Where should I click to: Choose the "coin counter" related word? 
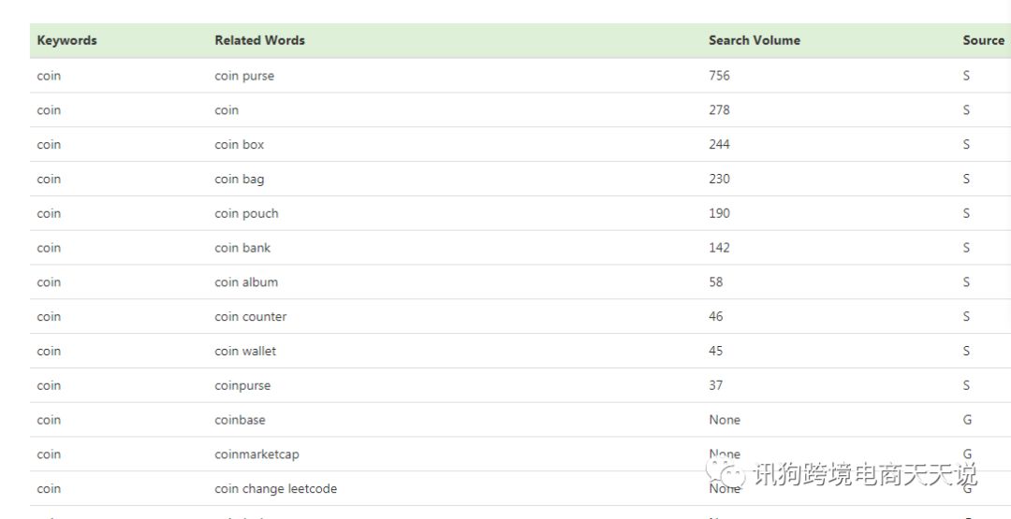click(x=250, y=317)
